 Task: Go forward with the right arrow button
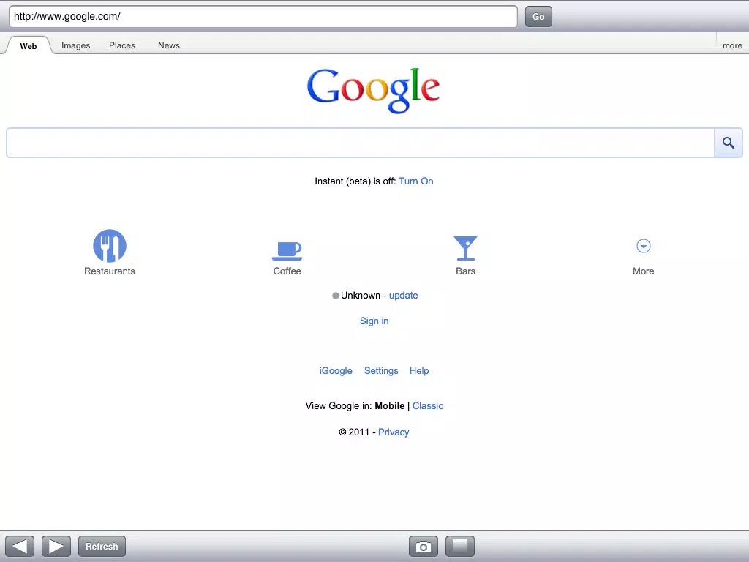56,546
